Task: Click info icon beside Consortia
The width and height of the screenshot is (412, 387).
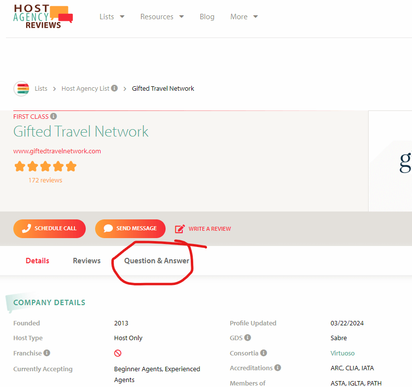Action: coord(264,353)
